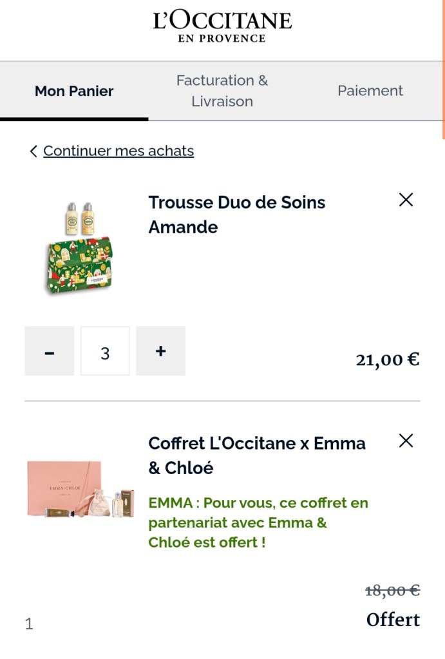The height and width of the screenshot is (659, 445).
Task: Decrease quantity with the minus button
Action: (x=50, y=351)
